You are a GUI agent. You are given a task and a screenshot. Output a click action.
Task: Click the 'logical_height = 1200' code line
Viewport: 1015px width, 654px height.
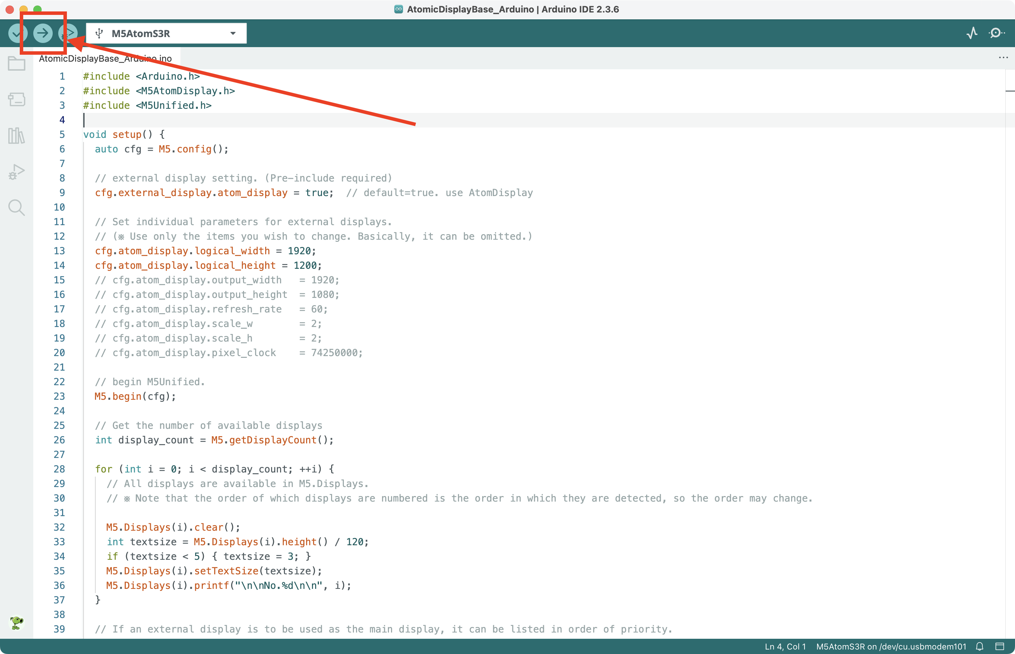click(208, 265)
